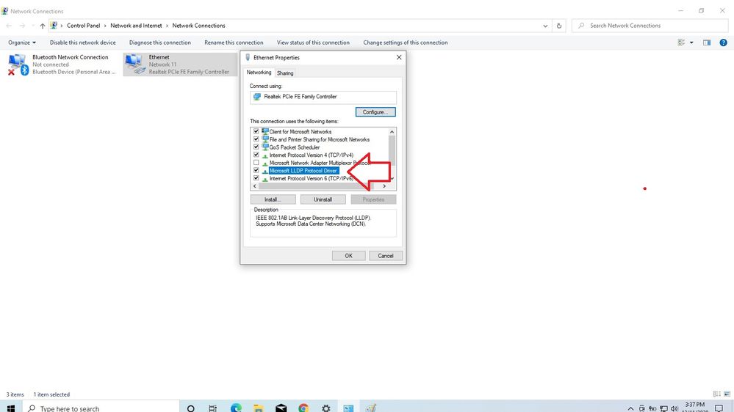Viewport: 734px width, 412px height.
Task: Uncheck Microsoft LLDP Protocol Driver checkbox
Action: [256, 171]
